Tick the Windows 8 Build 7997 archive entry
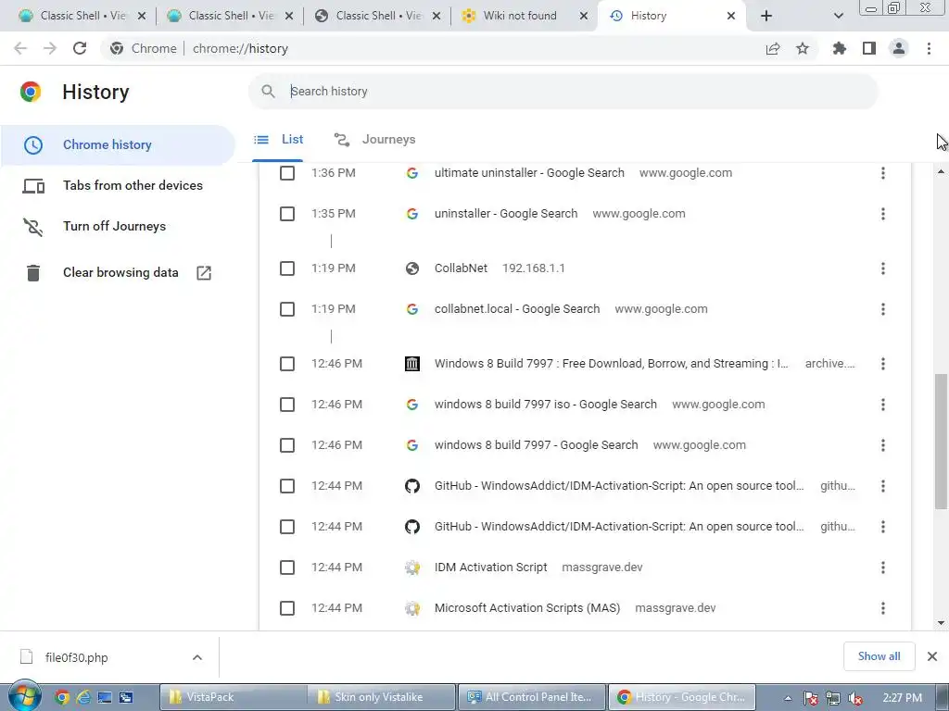Image resolution: width=949 pixels, height=711 pixels. (287, 364)
